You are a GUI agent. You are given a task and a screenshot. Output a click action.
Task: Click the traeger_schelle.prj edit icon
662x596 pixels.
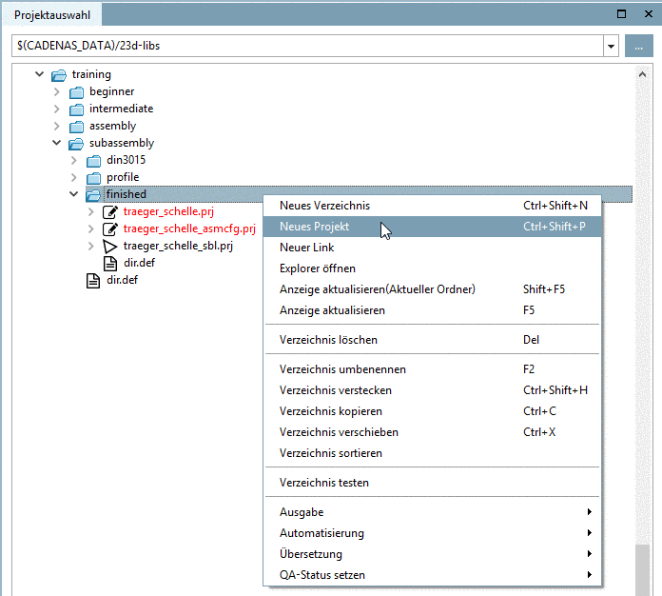pos(110,211)
